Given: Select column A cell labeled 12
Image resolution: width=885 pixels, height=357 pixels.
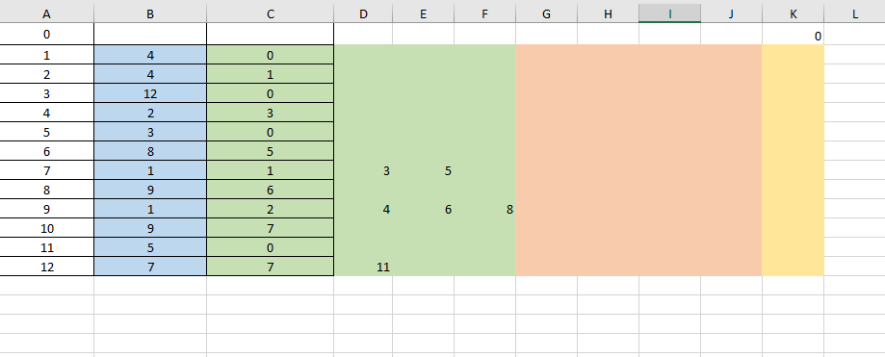Looking at the screenshot, I should pos(47,267).
